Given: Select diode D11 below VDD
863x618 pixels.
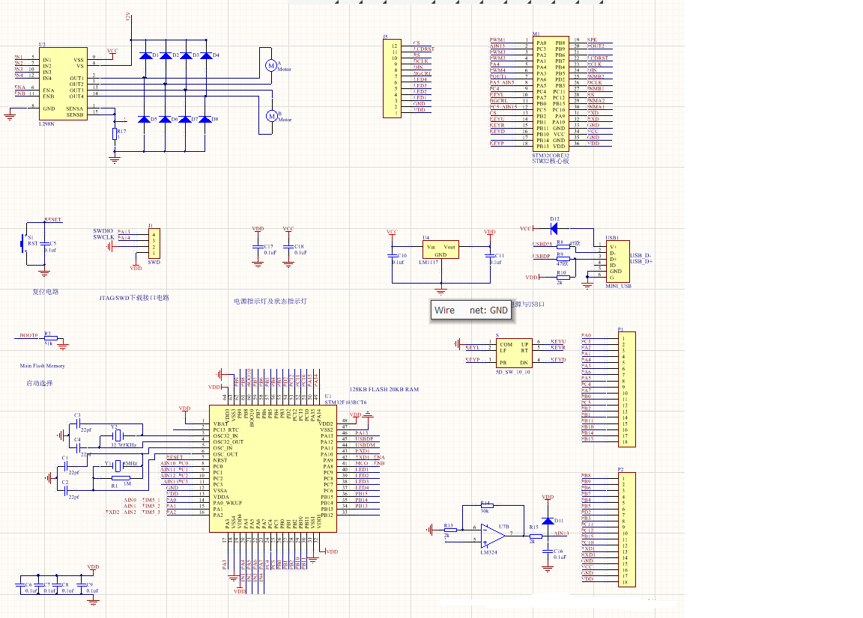Looking at the screenshot, I should pos(548,521).
